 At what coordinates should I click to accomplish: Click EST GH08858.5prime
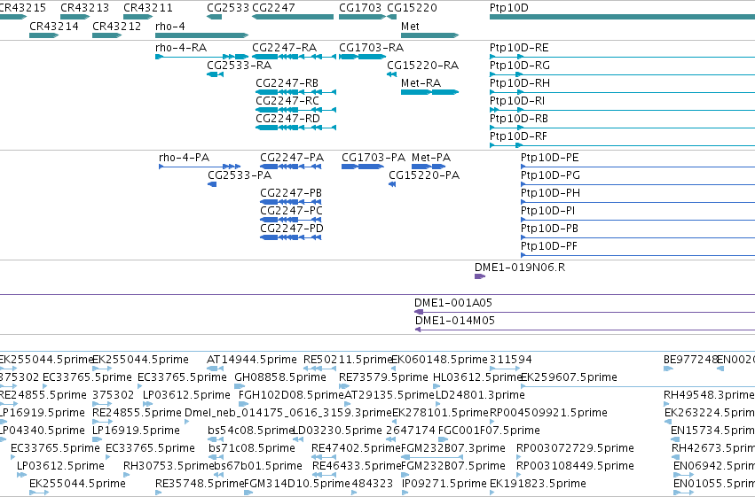240,386
